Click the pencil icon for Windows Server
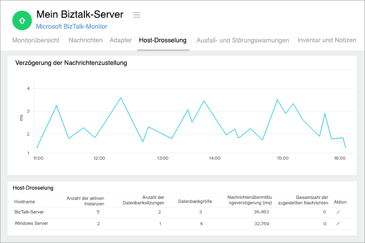 [x=338, y=223]
